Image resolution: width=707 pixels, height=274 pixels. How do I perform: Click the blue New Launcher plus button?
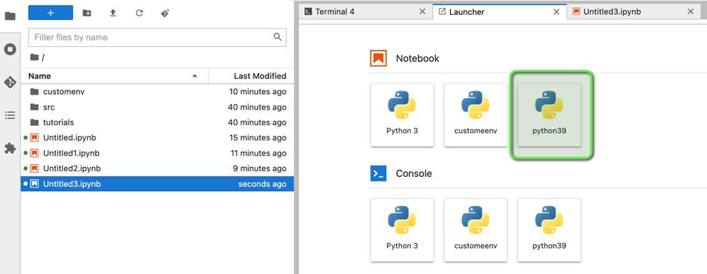click(x=51, y=12)
